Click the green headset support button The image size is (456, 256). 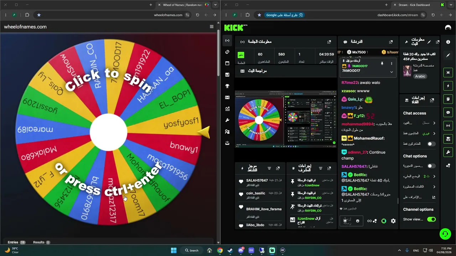pyautogui.click(x=445, y=234)
